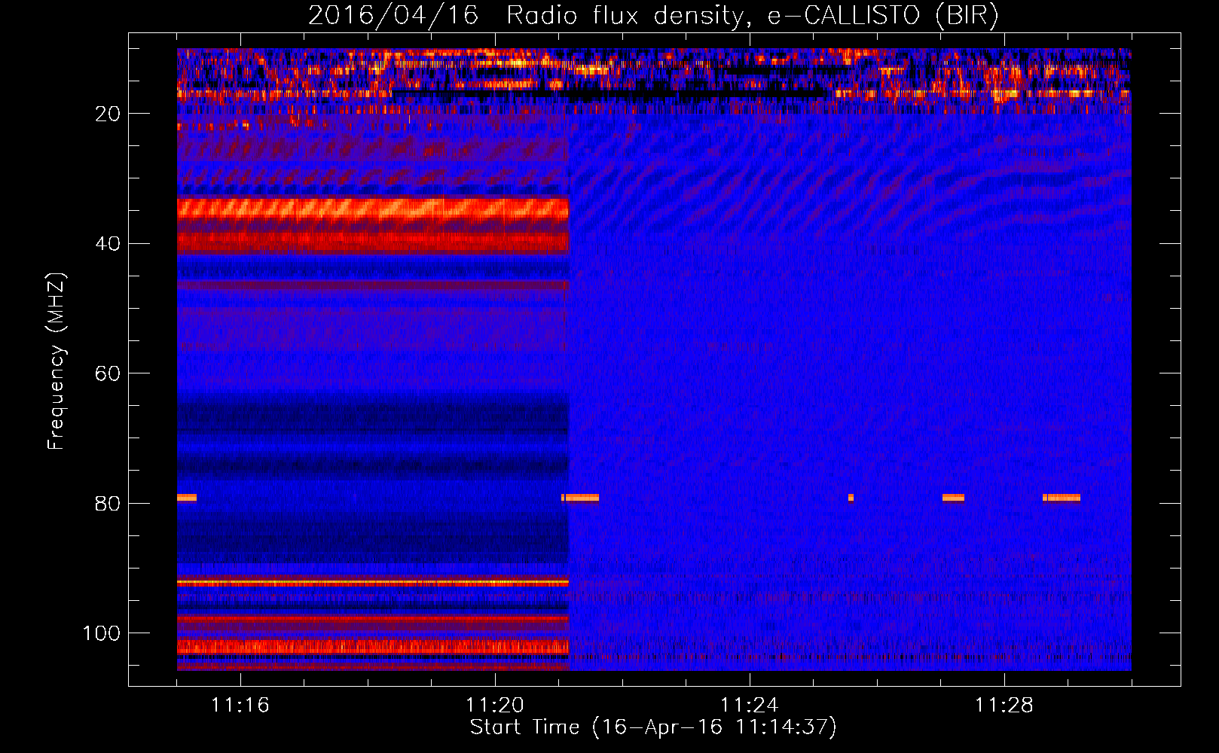Click the plot title "Radio flux density, e-CALLISTO (BIR)"
This screenshot has width=1219, height=753.
click(753, 16)
